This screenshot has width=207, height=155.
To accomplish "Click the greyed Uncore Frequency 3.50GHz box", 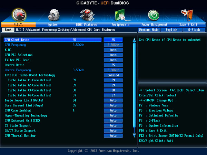I will pos(113,70).
